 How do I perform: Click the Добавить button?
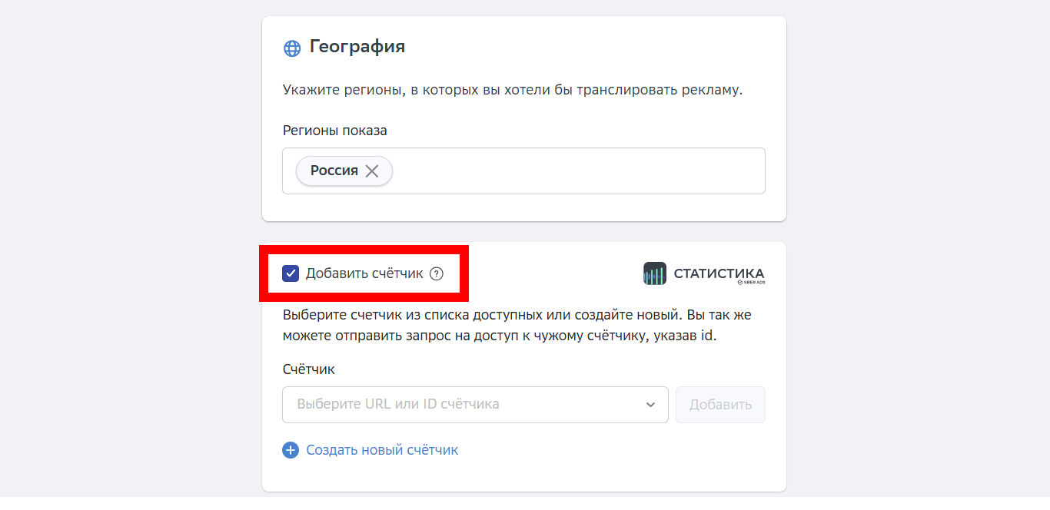click(x=720, y=405)
